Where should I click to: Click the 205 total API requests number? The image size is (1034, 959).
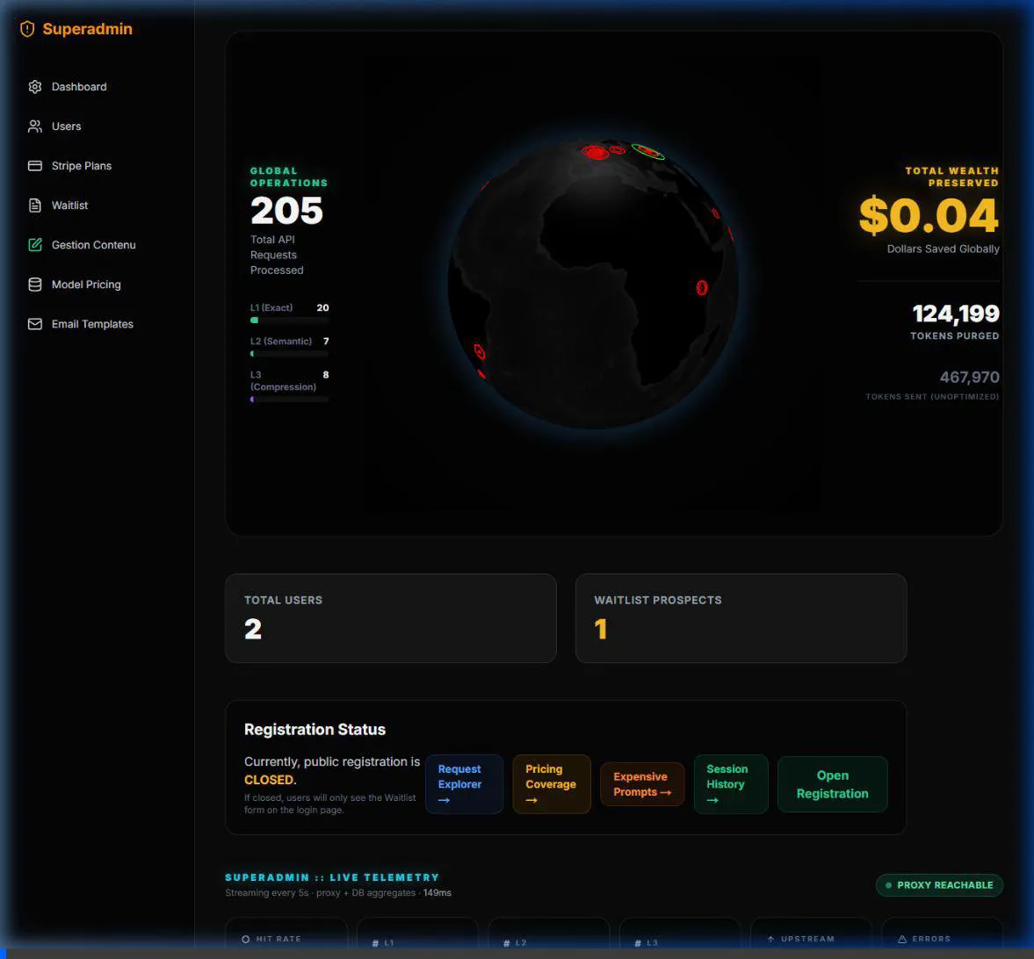click(x=287, y=211)
